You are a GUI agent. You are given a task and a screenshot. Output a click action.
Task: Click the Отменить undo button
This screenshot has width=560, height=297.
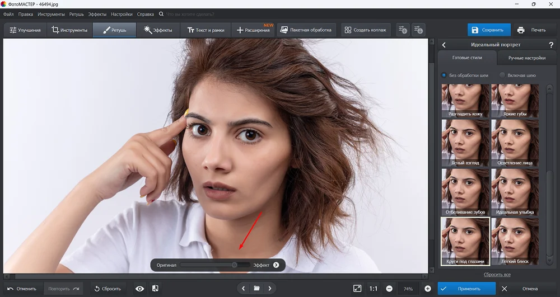22,289
